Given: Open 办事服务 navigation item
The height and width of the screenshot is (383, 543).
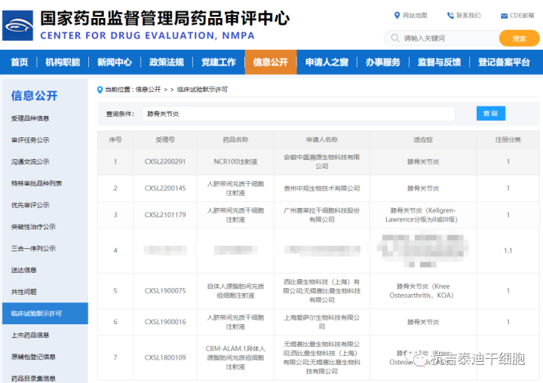Looking at the screenshot, I should [x=383, y=62].
